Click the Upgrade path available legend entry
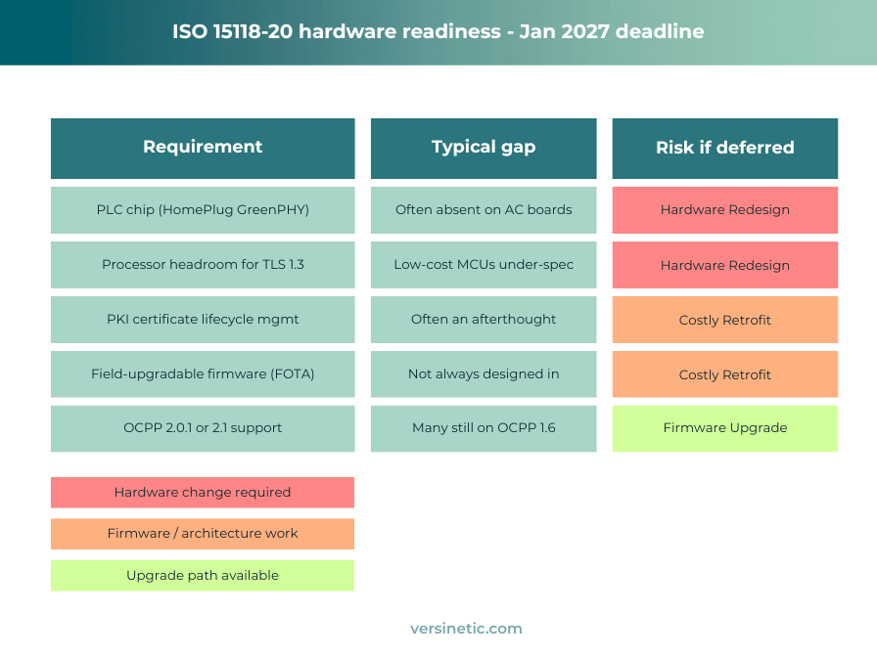The image size is (877, 657). [x=203, y=576]
